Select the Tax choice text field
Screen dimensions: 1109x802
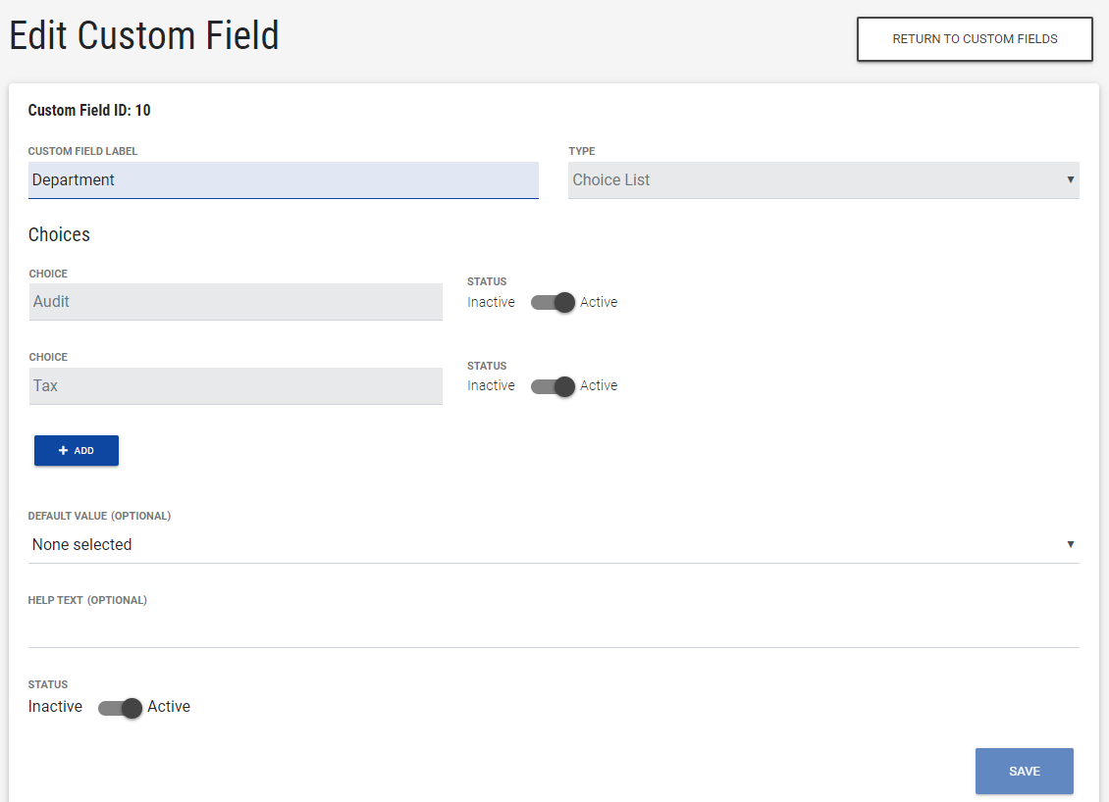click(236, 386)
